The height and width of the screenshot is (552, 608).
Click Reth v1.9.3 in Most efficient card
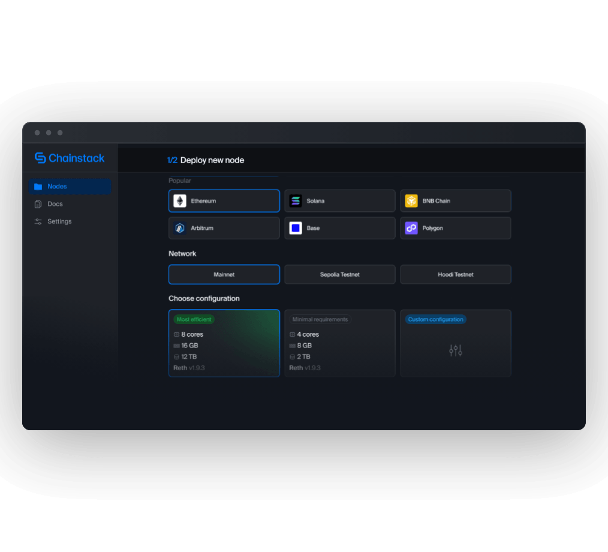189,368
